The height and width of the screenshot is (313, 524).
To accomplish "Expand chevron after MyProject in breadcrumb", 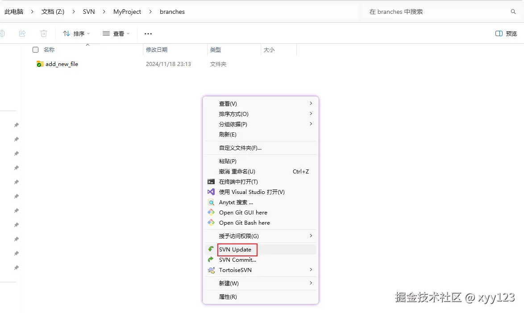I will (150, 12).
